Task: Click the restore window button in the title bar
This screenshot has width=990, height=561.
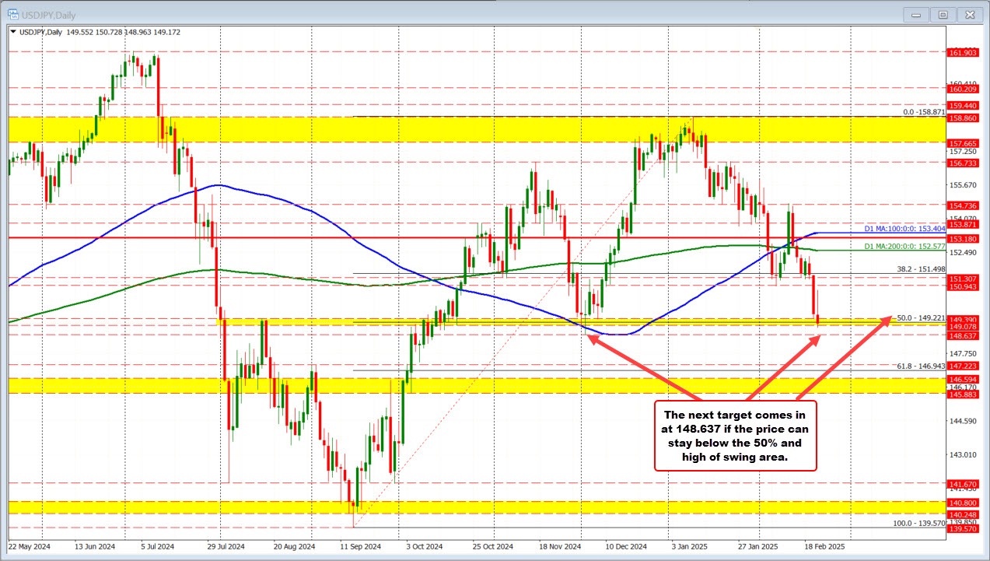Action: [943, 14]
